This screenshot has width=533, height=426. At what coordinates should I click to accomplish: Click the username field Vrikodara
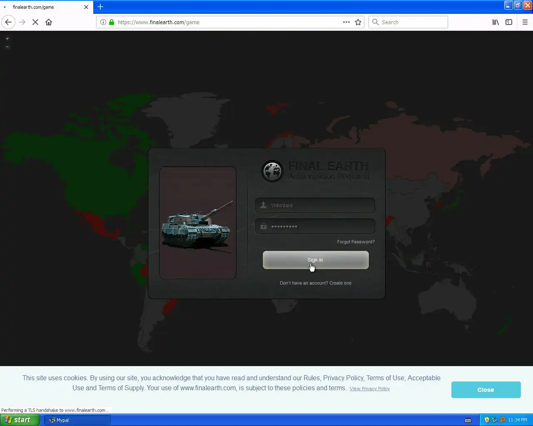click(315, 205)
